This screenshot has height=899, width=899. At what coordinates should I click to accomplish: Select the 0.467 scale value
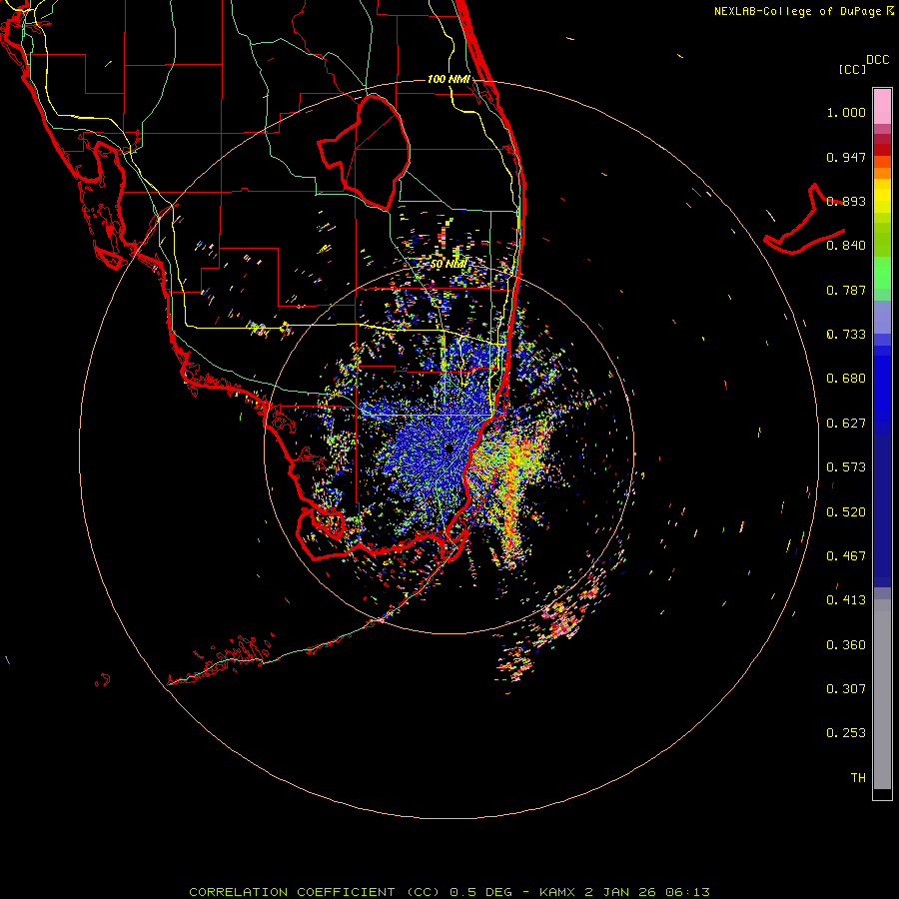[846, 556]
